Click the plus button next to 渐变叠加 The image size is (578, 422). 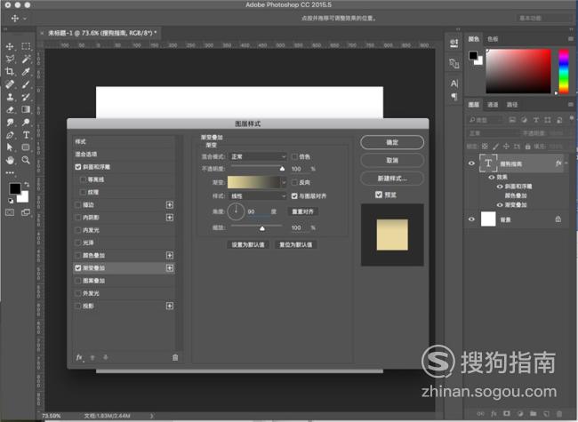tap(170, 268)
